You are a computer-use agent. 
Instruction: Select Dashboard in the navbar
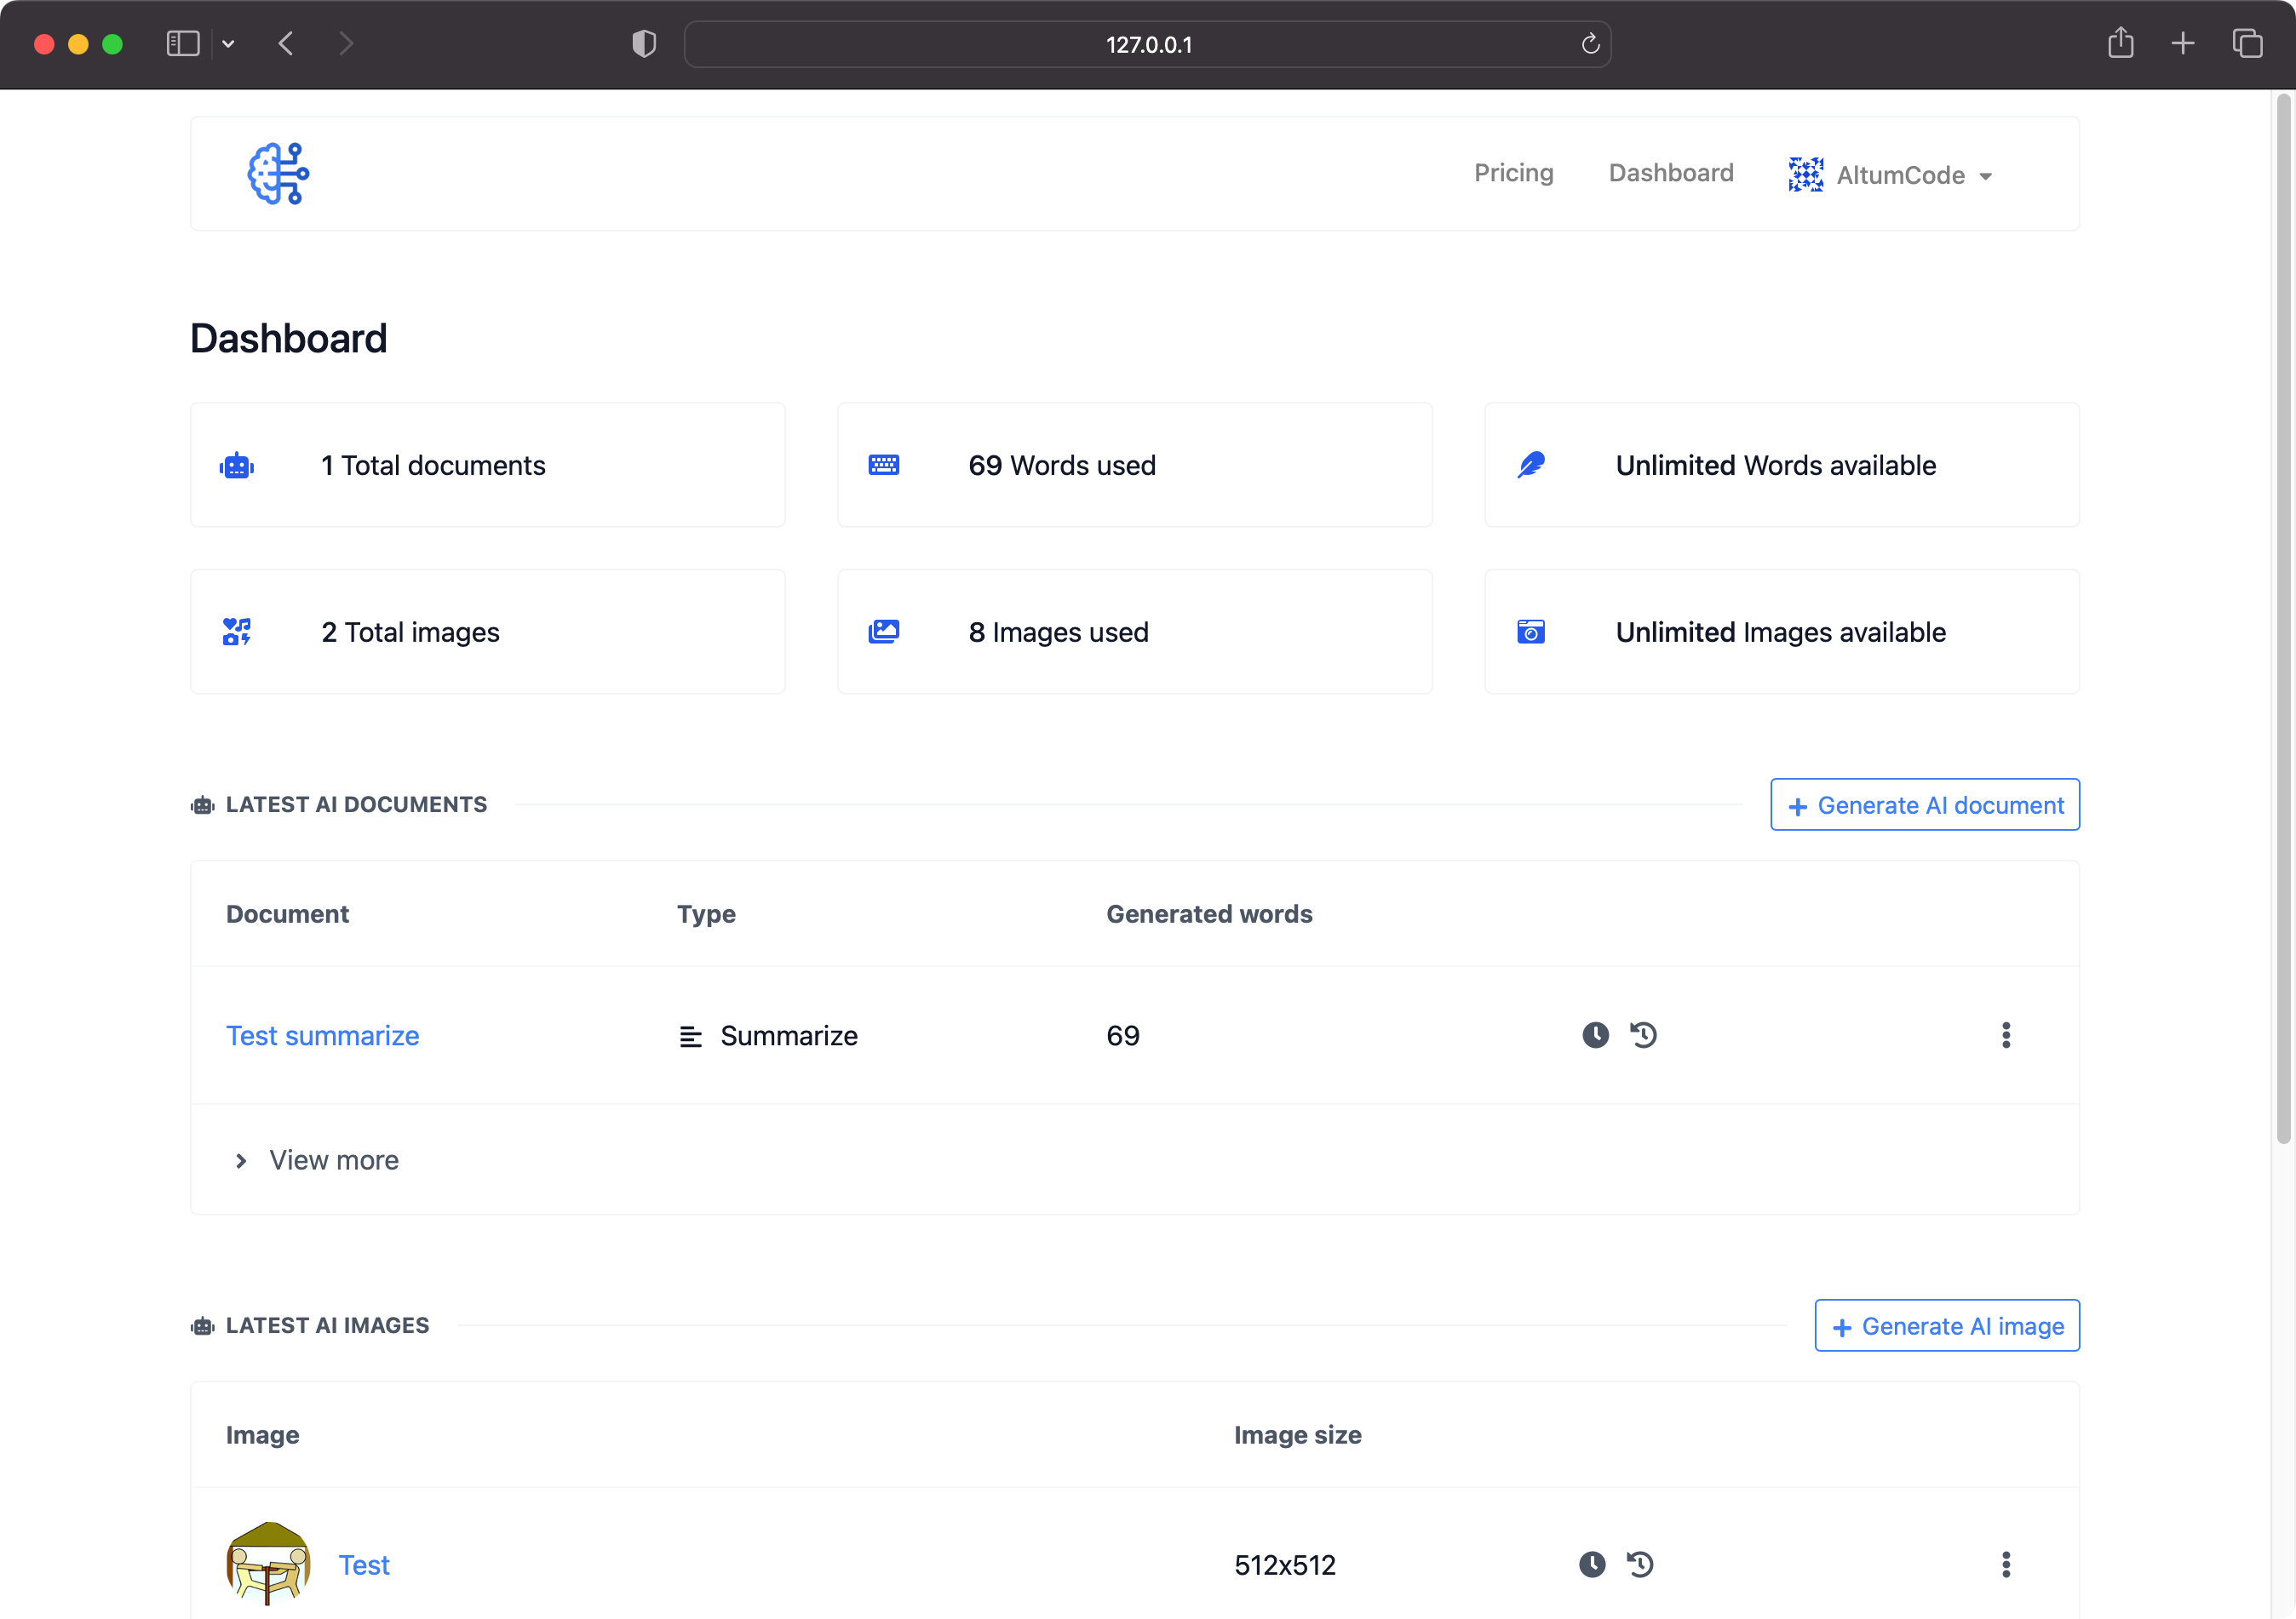tap(1670, 173)
